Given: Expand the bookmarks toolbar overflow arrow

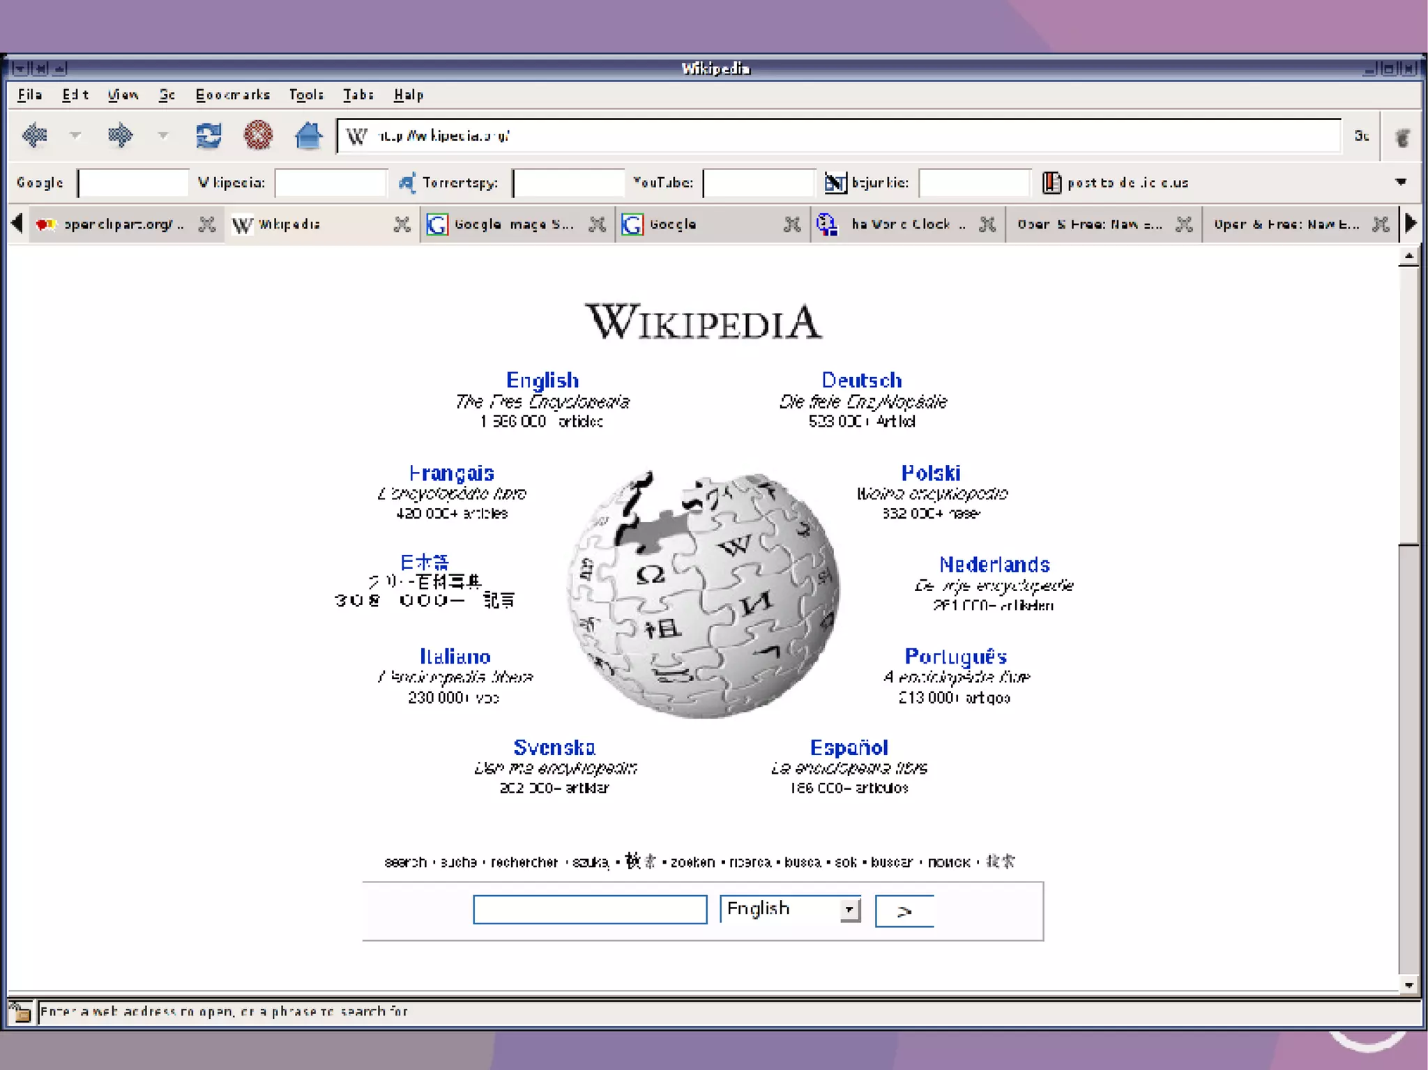Looking at the screenshot, I should click(1400, 183).
